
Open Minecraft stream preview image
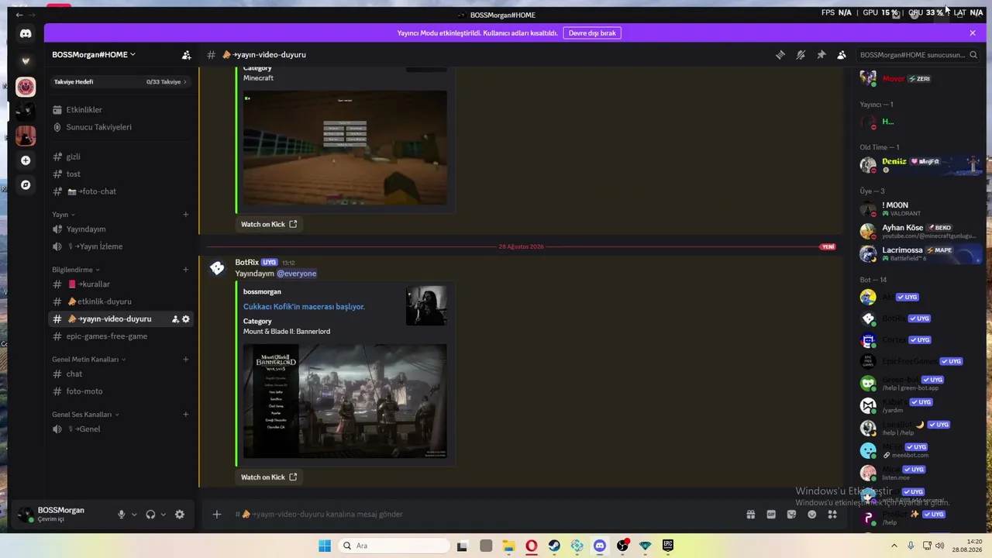point(345,148)
